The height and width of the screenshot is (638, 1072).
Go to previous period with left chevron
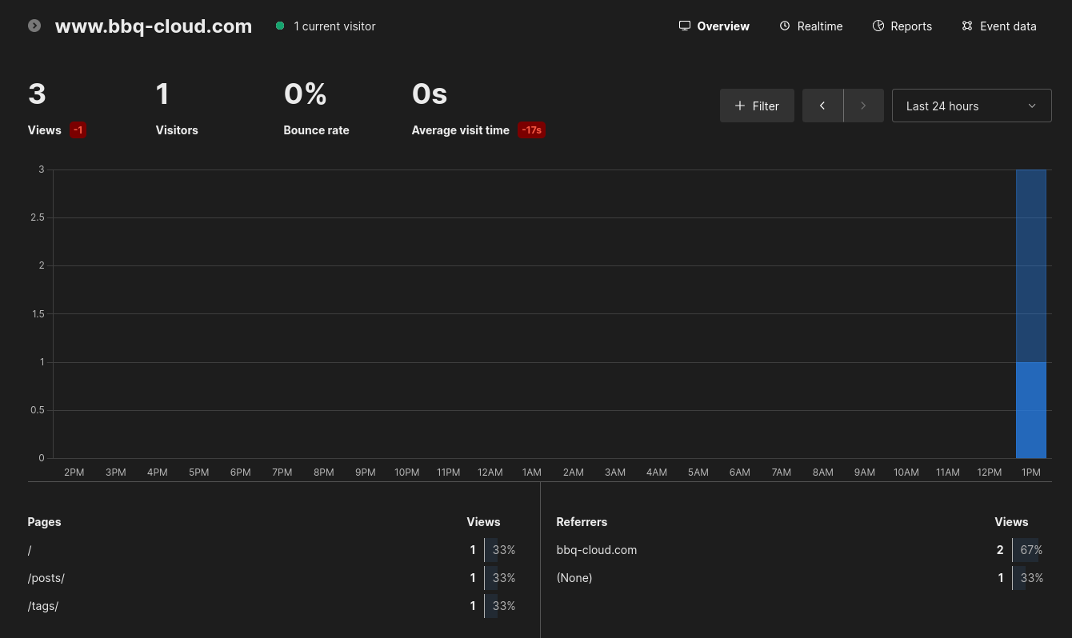[822, 106]
